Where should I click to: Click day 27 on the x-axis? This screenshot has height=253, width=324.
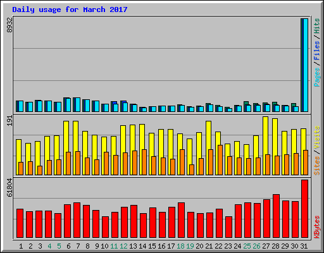coord(266,246)
